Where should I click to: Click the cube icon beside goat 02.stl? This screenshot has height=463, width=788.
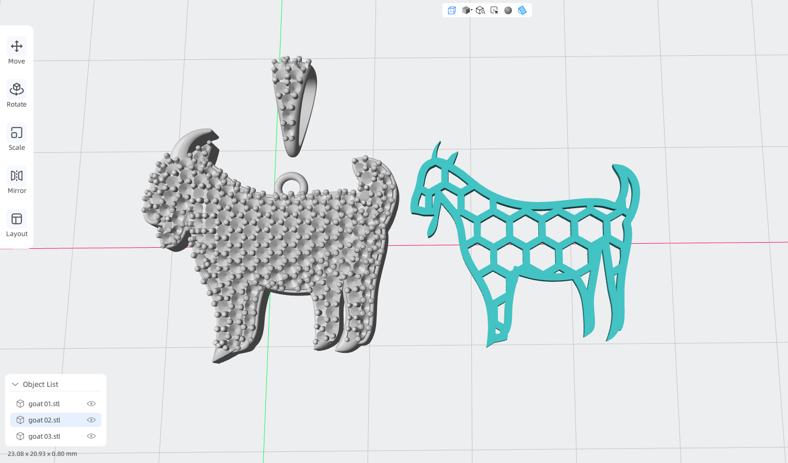tap(20, 420)
